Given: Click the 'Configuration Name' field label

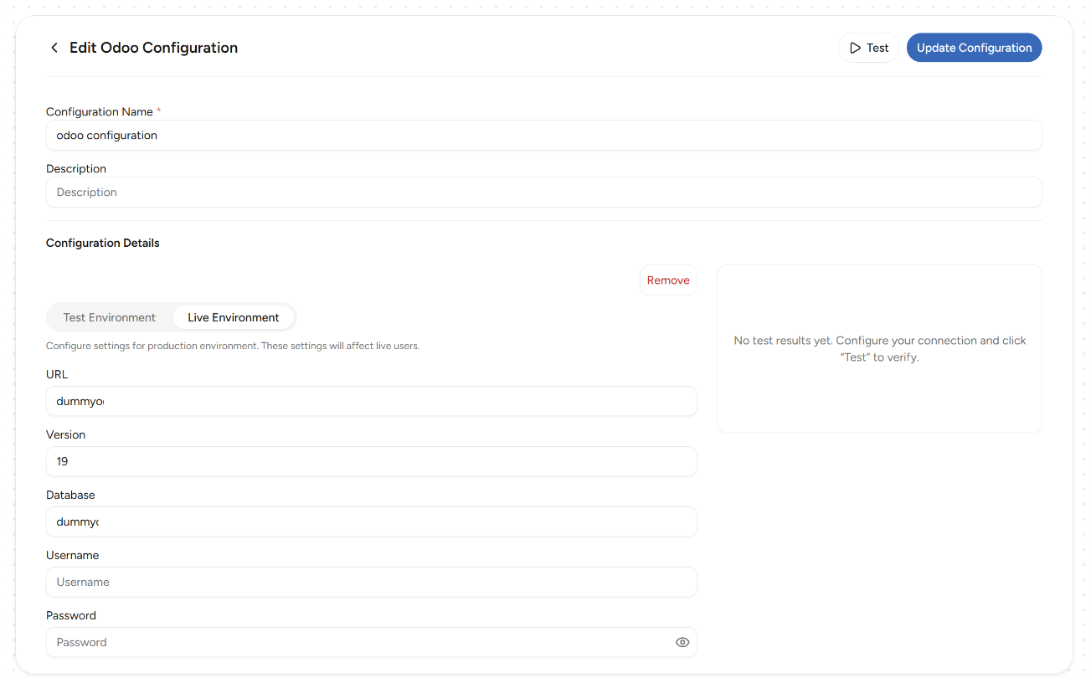Looking at the screenshot, I should [100, 112].
